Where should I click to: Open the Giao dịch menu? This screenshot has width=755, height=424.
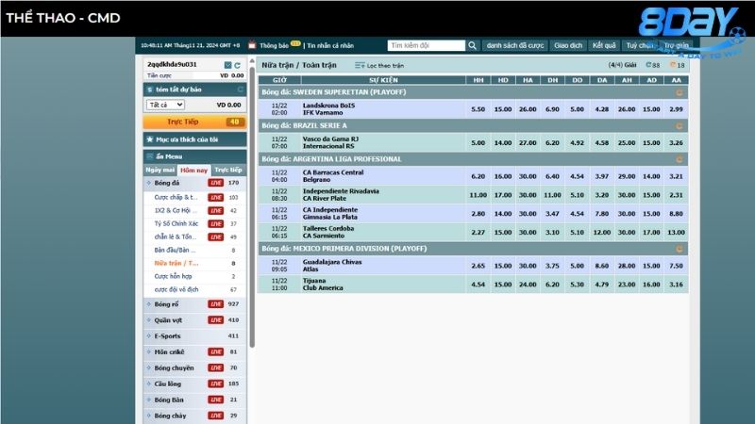[x=568, y=45]
